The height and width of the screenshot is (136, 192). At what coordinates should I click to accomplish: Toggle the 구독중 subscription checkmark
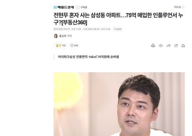coord(78,7)
